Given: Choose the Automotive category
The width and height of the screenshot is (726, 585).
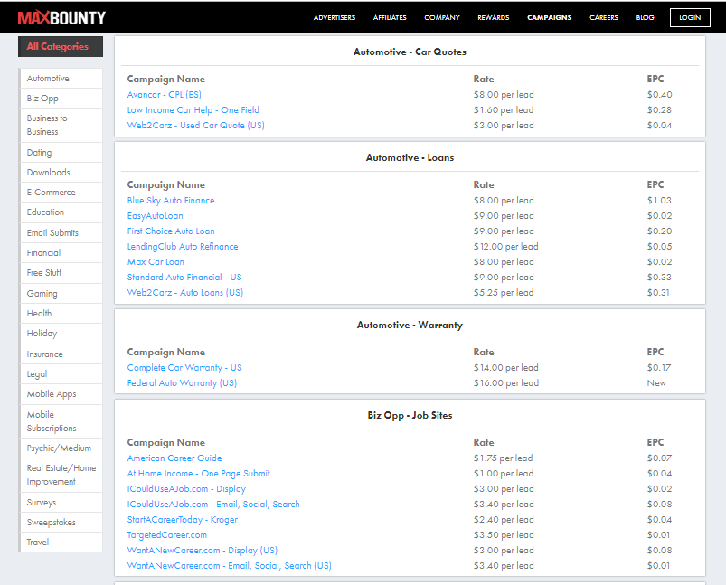Looking at the screenshot, I should (61, 79).
